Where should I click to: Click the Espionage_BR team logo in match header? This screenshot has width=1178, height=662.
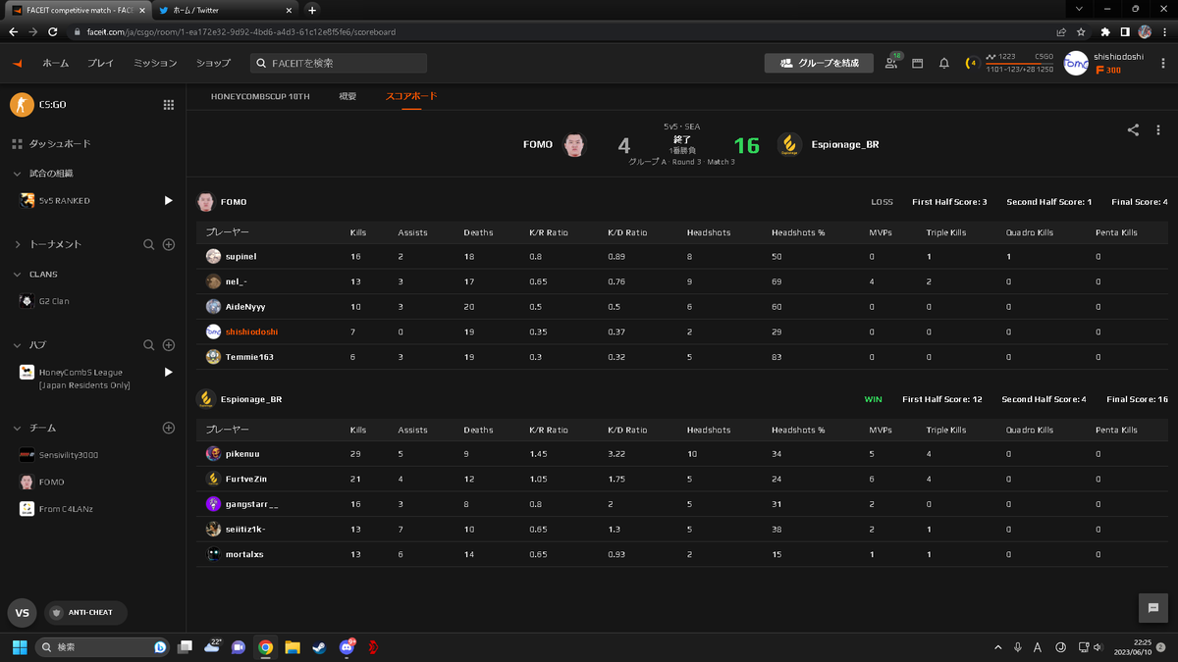coord(789,145)
